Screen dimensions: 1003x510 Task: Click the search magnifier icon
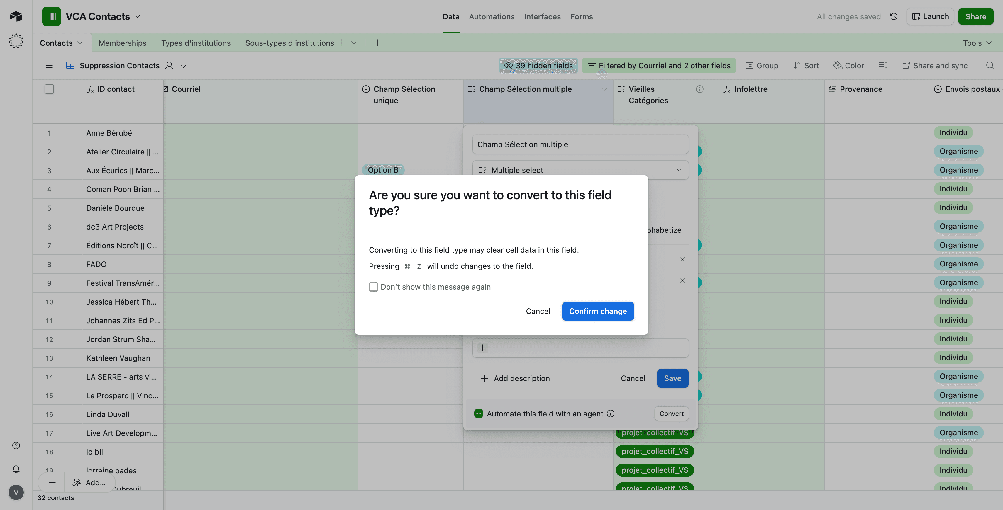[990, 65]
